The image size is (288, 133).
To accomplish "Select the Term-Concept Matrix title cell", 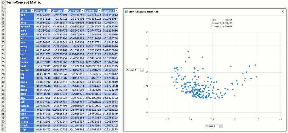I will 22,2.
